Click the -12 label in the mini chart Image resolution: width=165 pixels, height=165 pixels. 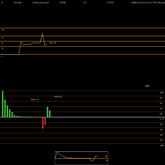106,160
